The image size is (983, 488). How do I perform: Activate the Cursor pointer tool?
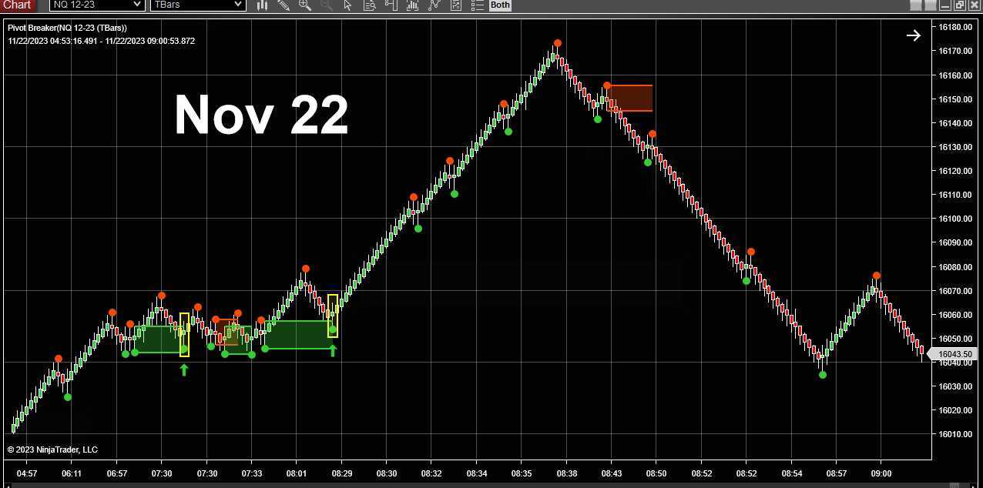click(348, 5)
